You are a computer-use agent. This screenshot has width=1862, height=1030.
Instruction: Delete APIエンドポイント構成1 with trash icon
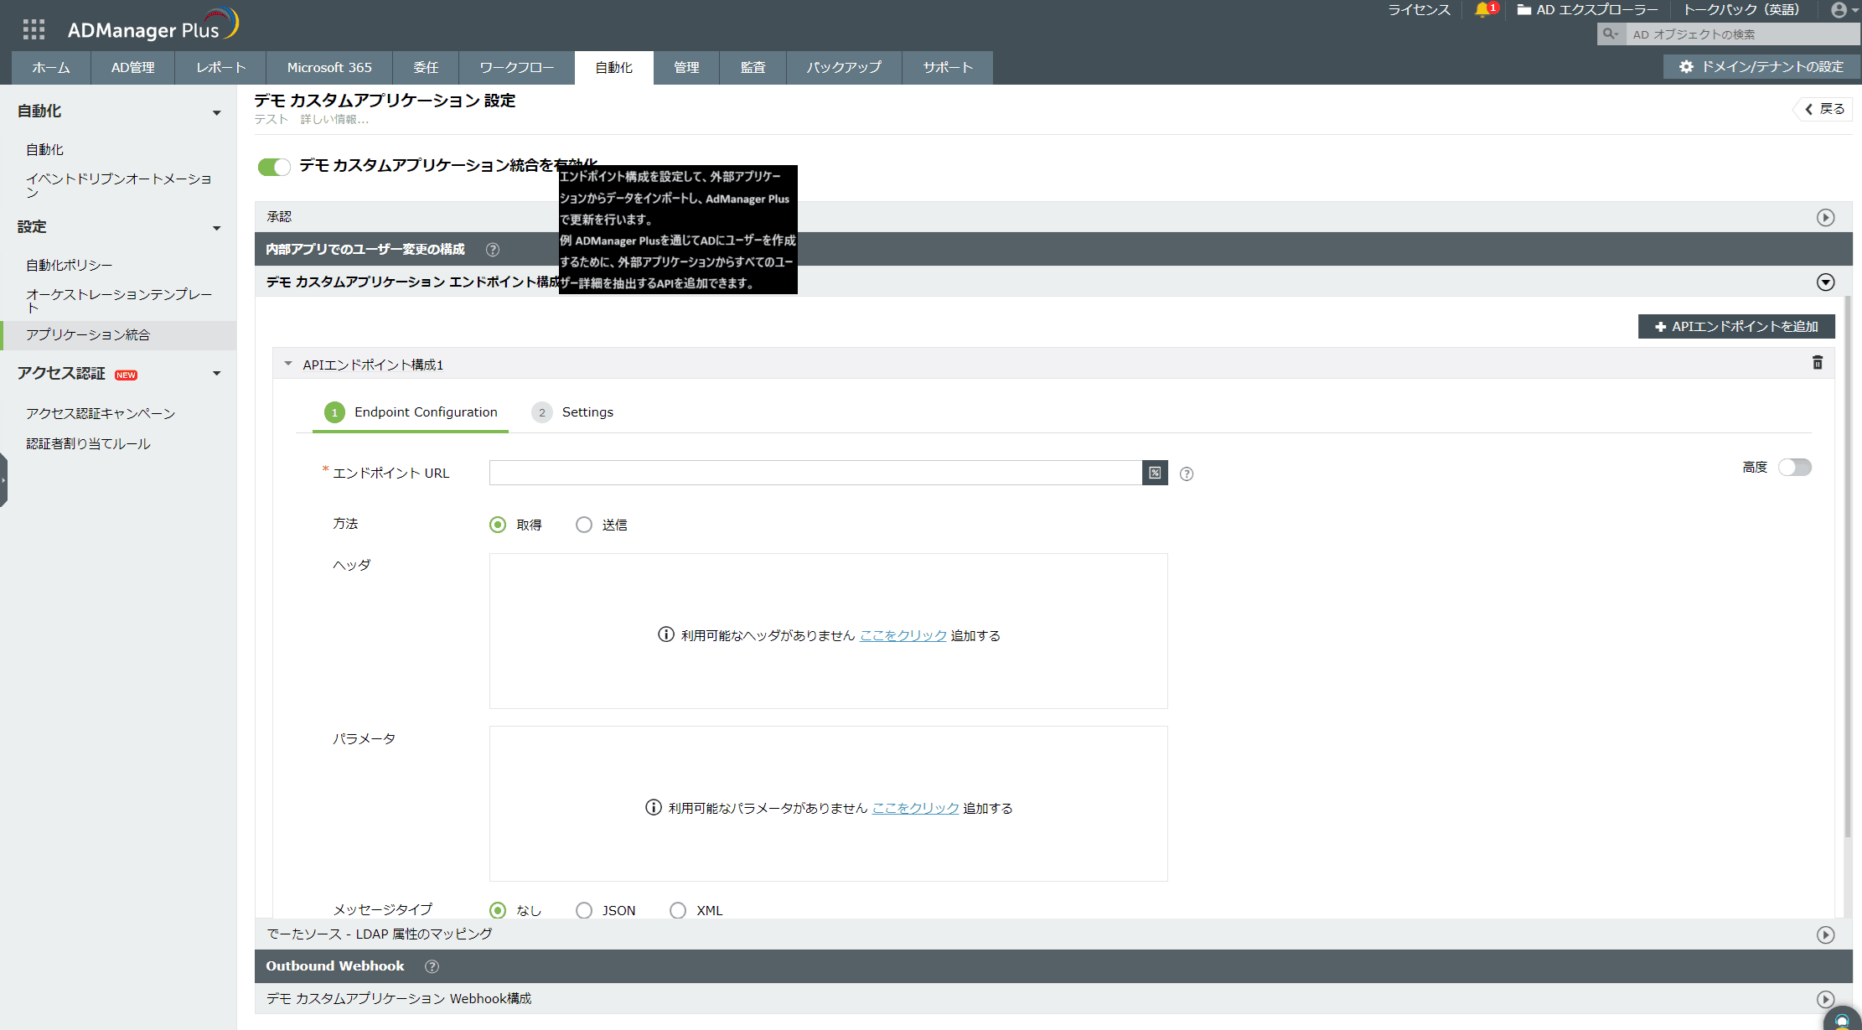(x=1817, y=363)
